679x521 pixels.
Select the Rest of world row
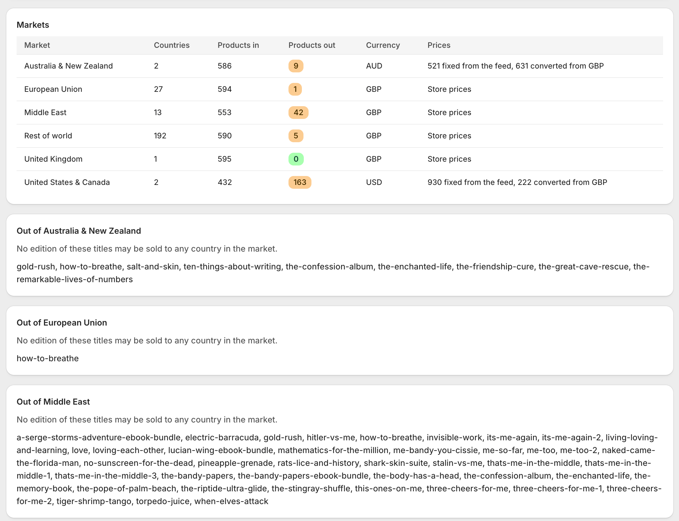pos(340,136)
